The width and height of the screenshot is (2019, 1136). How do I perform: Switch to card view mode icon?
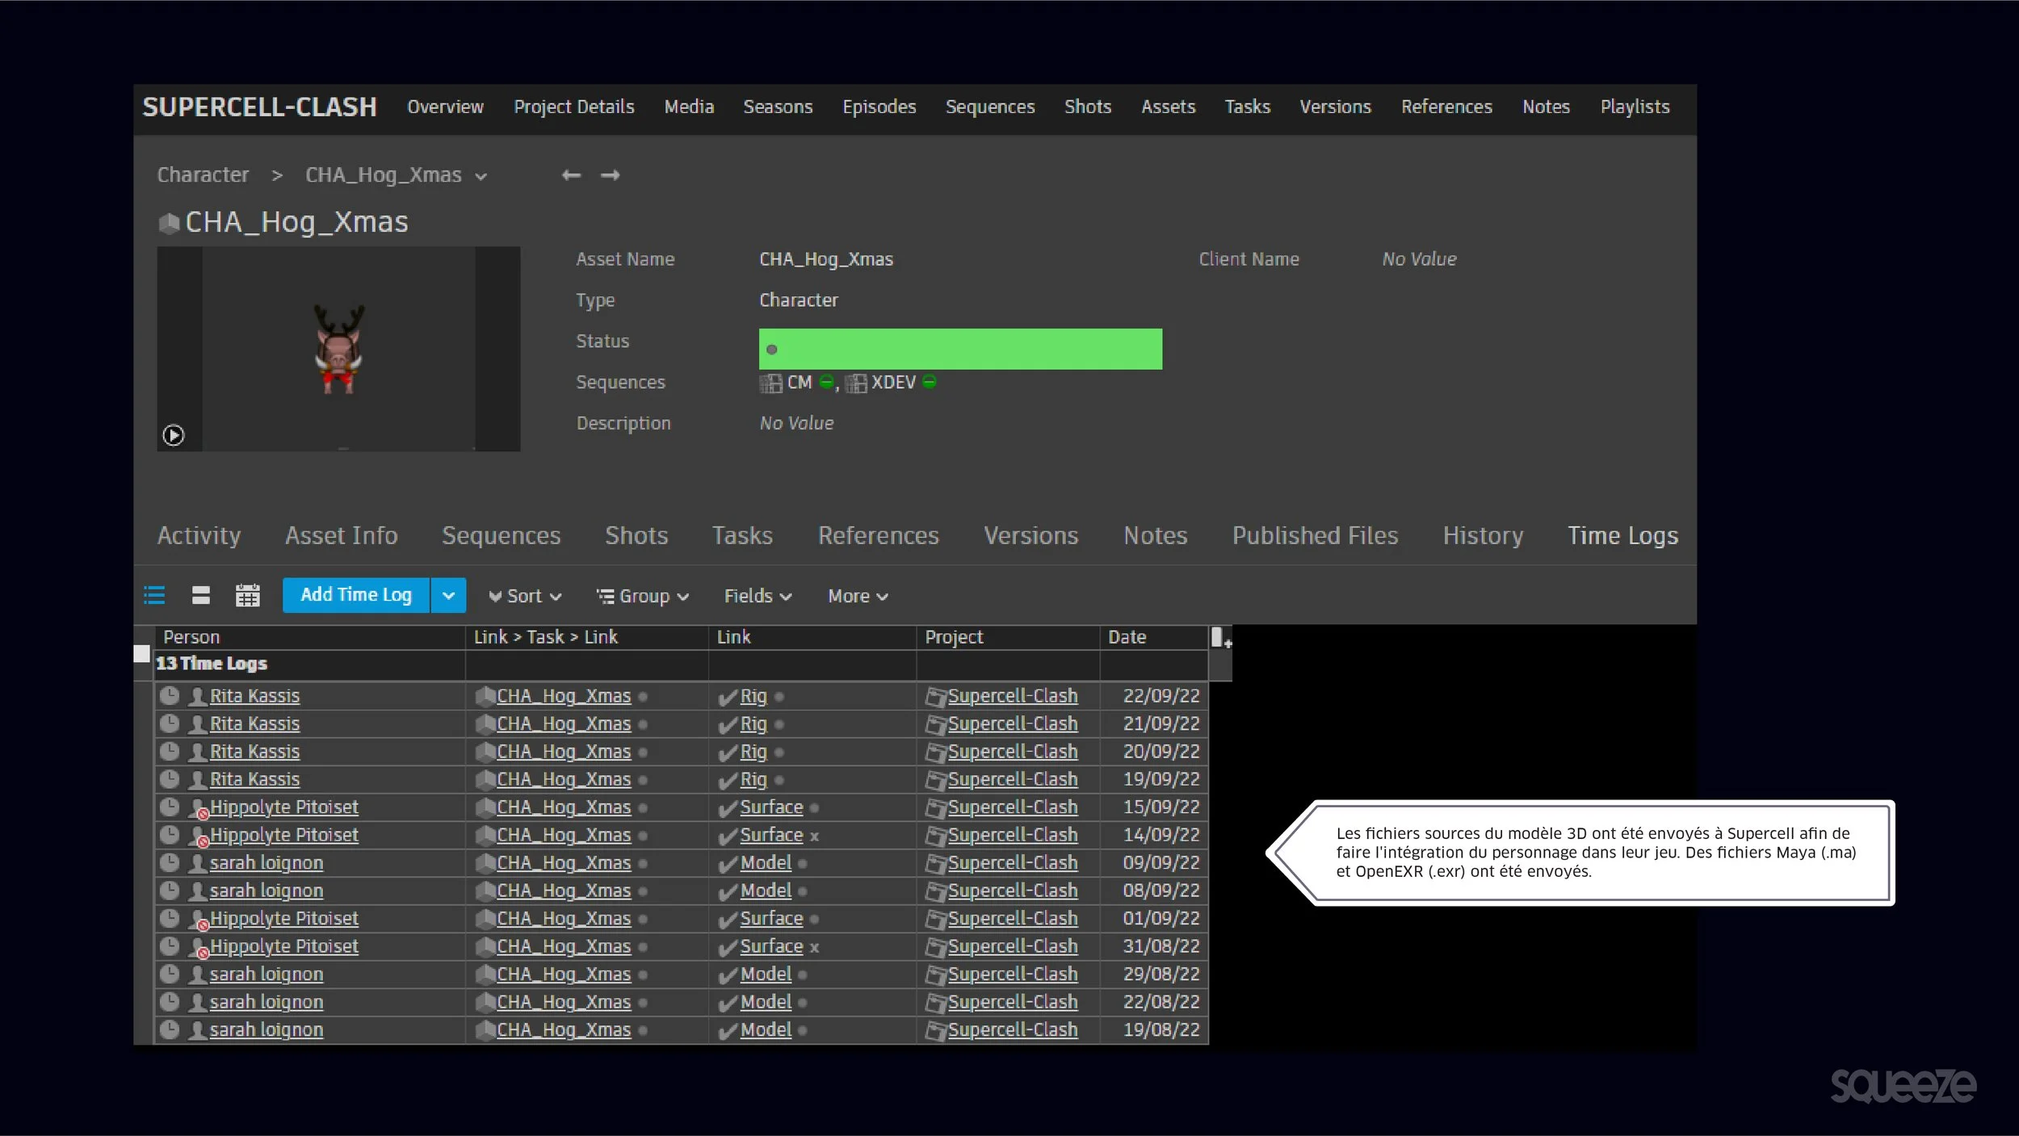click(x=201, y=596)
